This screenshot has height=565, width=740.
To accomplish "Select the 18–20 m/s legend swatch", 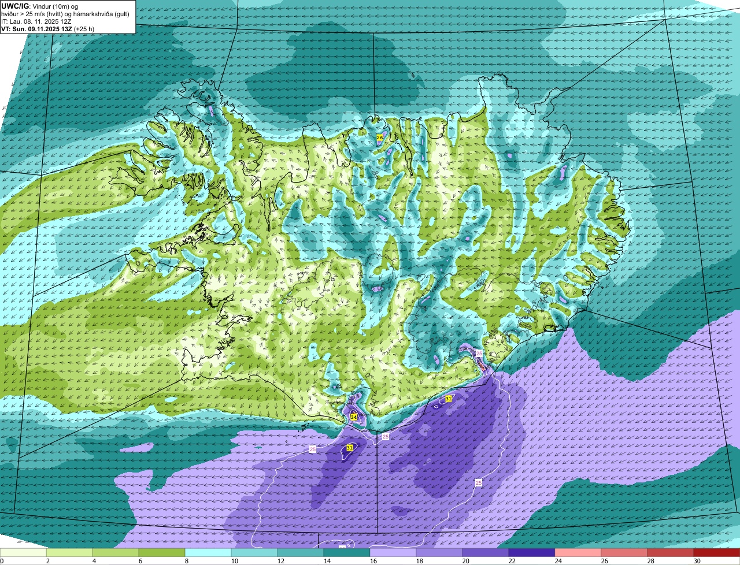I will (439, 553).
